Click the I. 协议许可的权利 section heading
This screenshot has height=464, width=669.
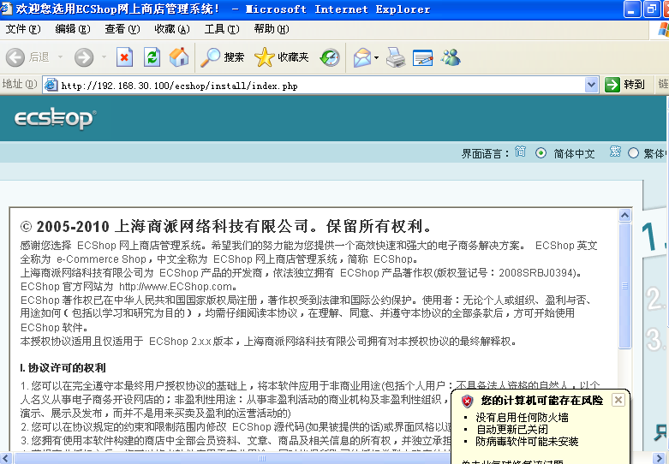(63, 367)
